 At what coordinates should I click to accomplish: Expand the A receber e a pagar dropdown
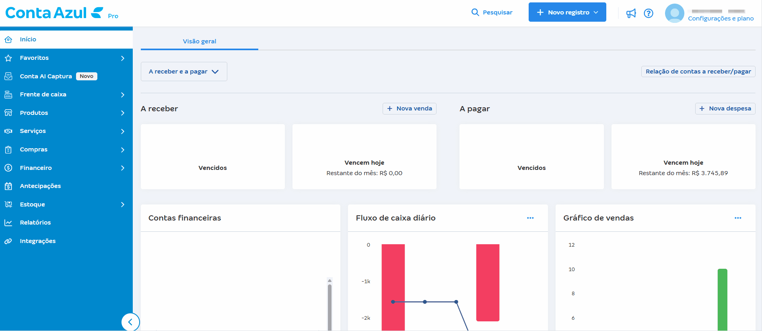(184, 72)
